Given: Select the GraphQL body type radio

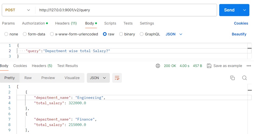Looking at the screenshot, I should [142, 34].
